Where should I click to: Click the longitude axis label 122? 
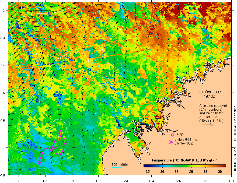[98, 181]
